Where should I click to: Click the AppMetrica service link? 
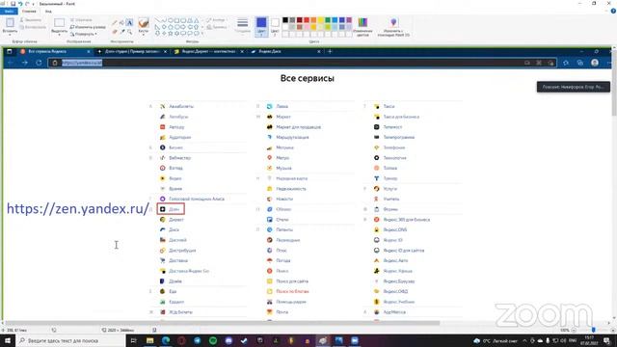point(394,312)
